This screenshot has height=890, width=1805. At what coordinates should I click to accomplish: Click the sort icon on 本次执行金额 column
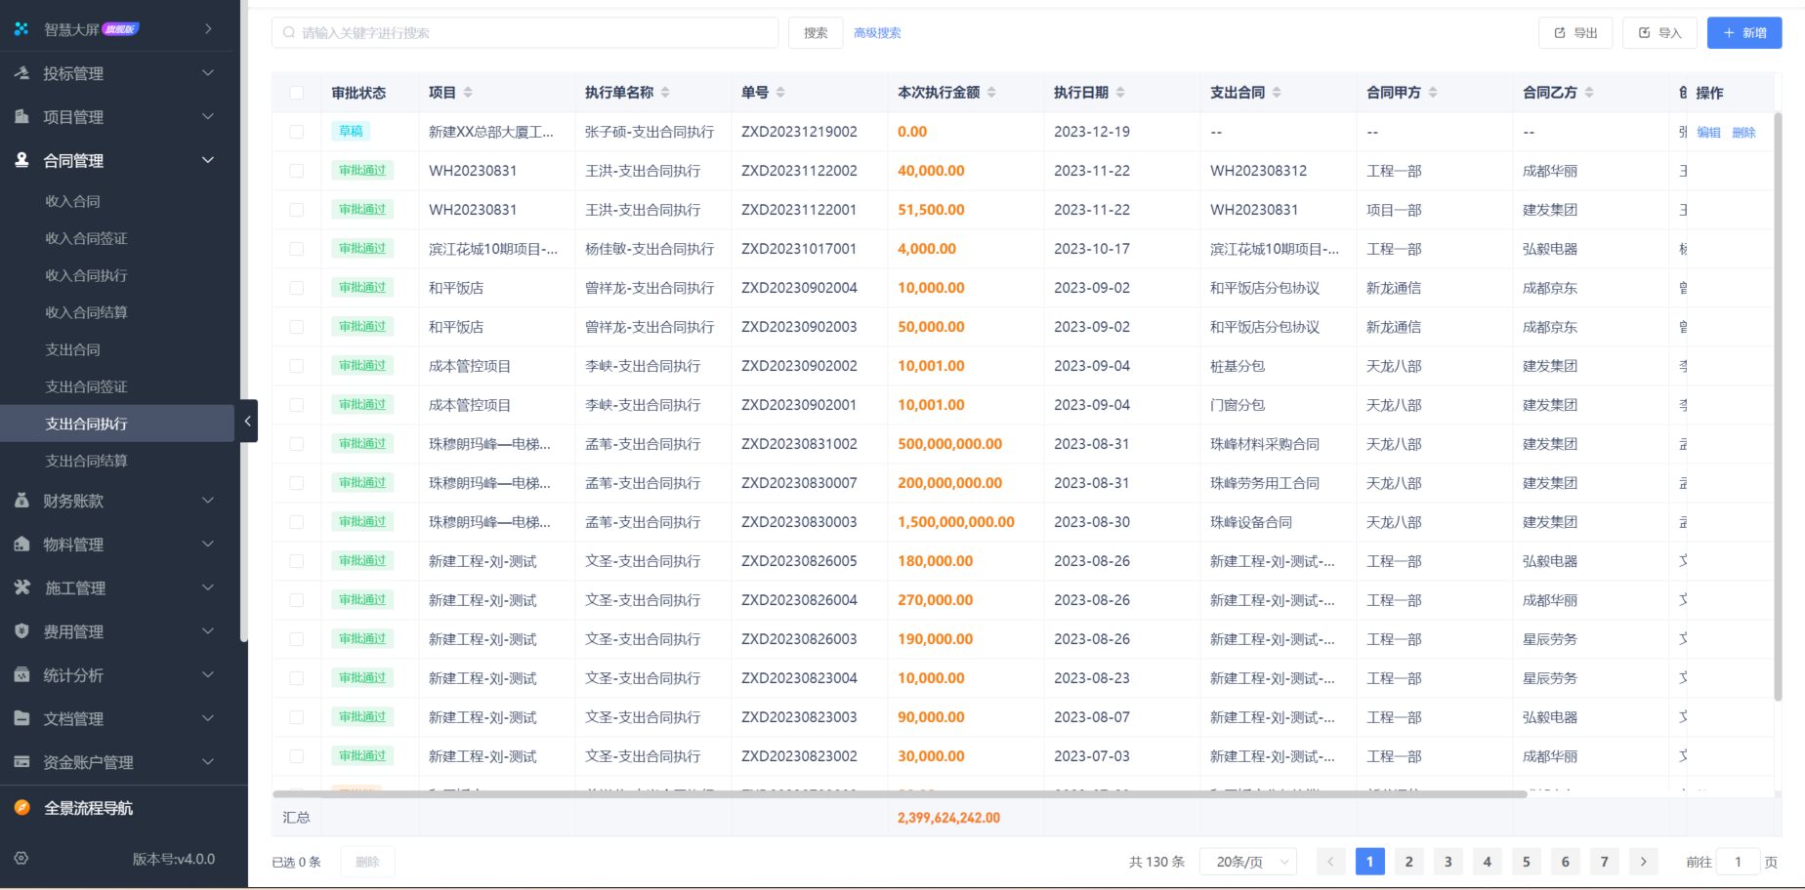pos(991,93)
